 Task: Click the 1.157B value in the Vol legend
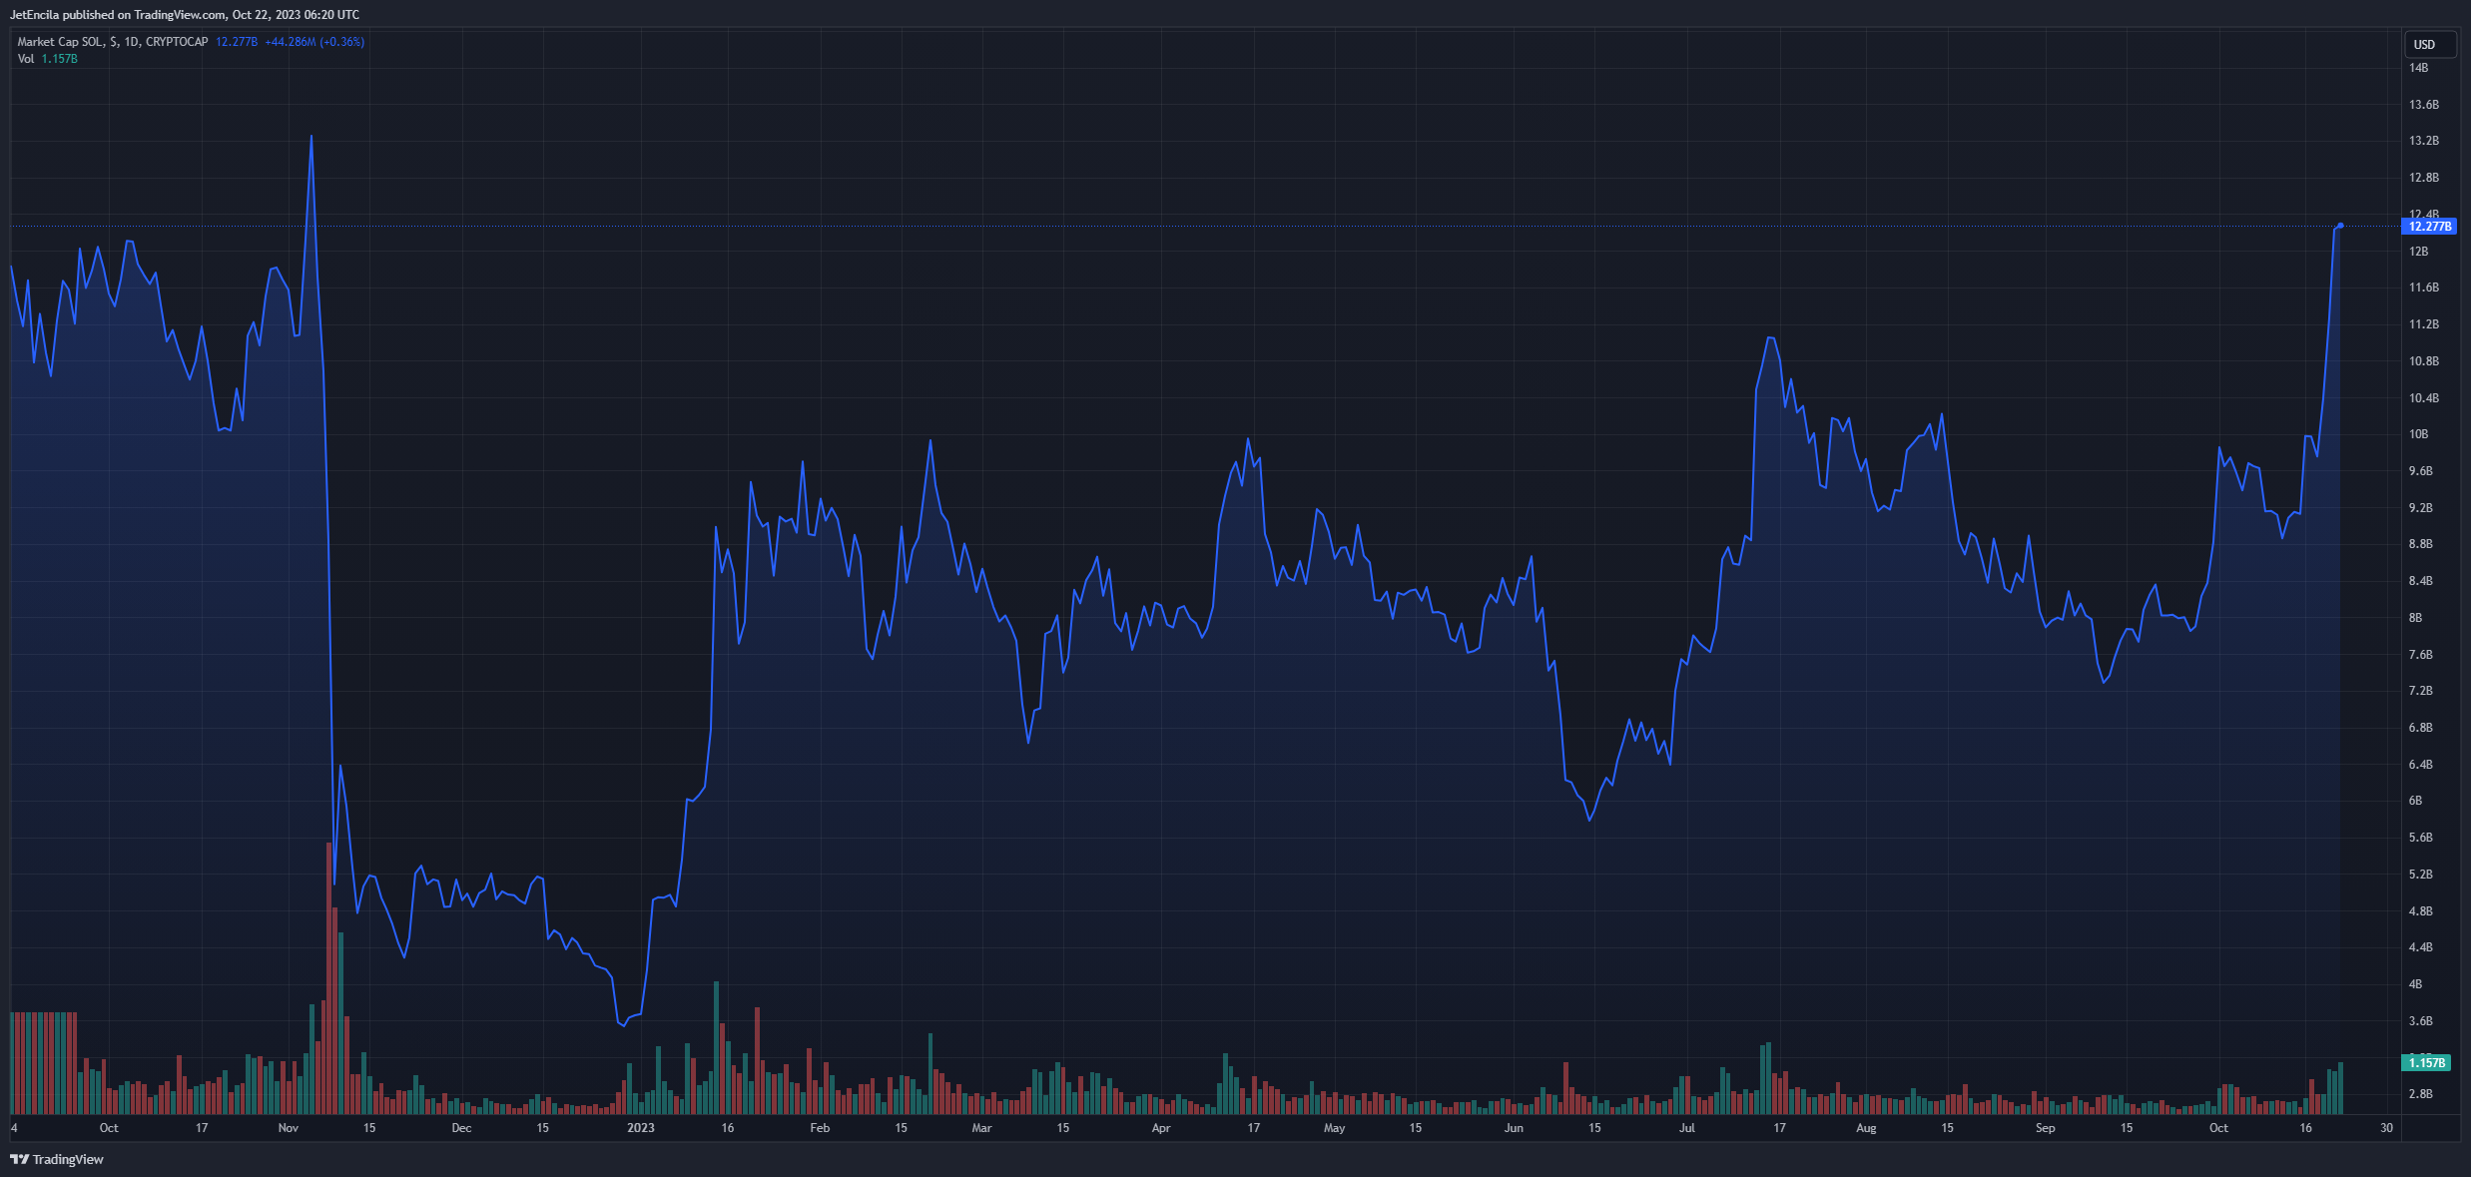coord(59,59)
